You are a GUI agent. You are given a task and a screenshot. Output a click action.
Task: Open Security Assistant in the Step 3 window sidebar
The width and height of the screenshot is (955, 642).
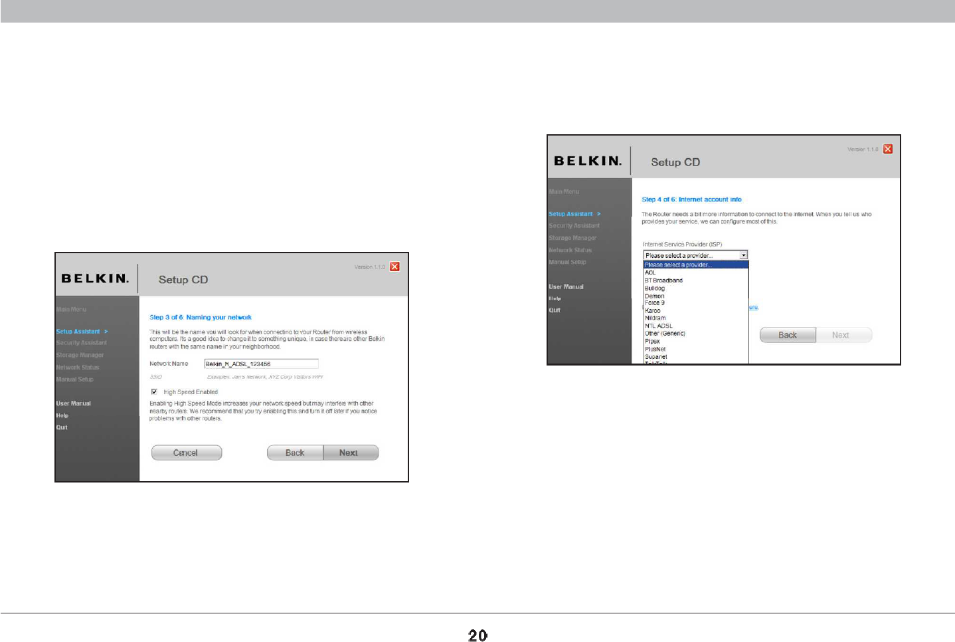(x=81, y=343)
